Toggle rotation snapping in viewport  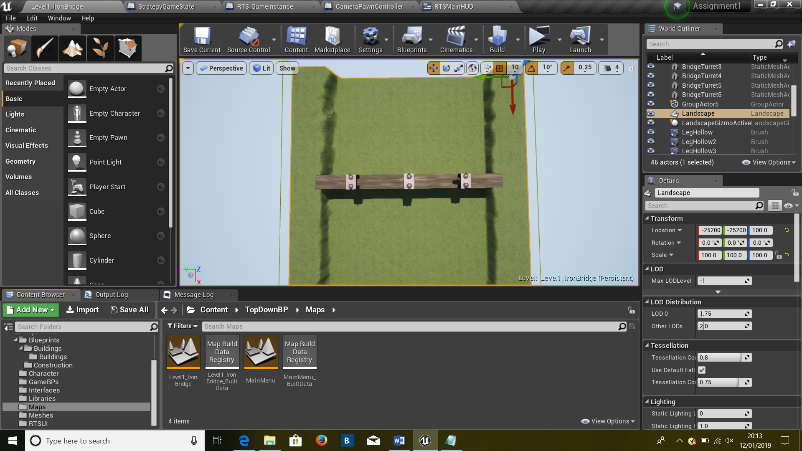(531, 68)
